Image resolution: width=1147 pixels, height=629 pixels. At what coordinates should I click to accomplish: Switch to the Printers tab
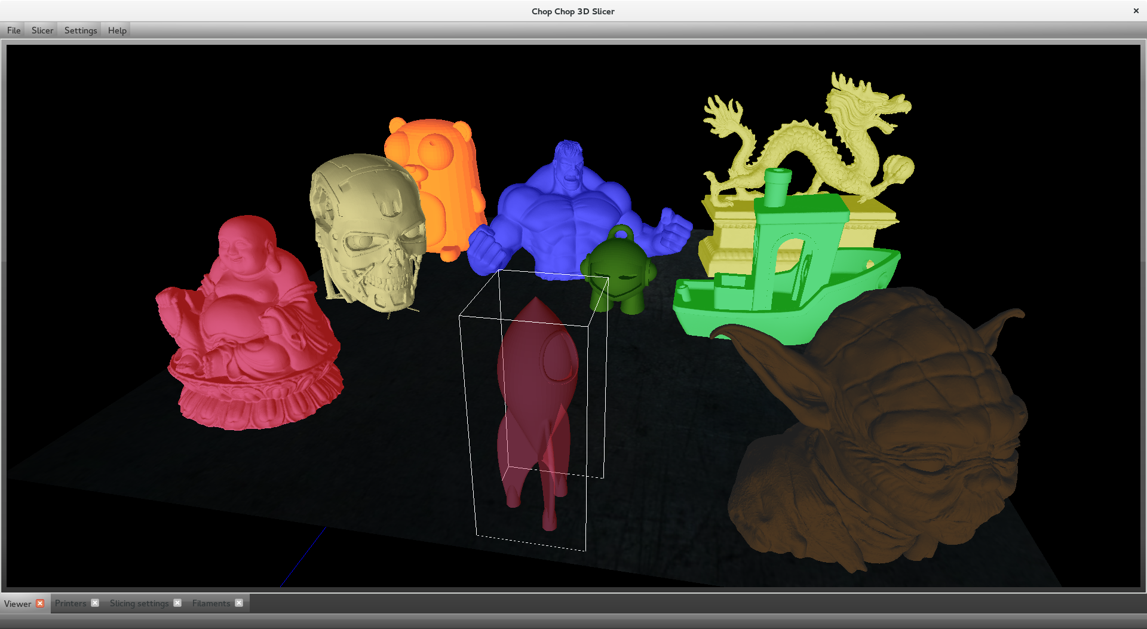tap(70, 603)
